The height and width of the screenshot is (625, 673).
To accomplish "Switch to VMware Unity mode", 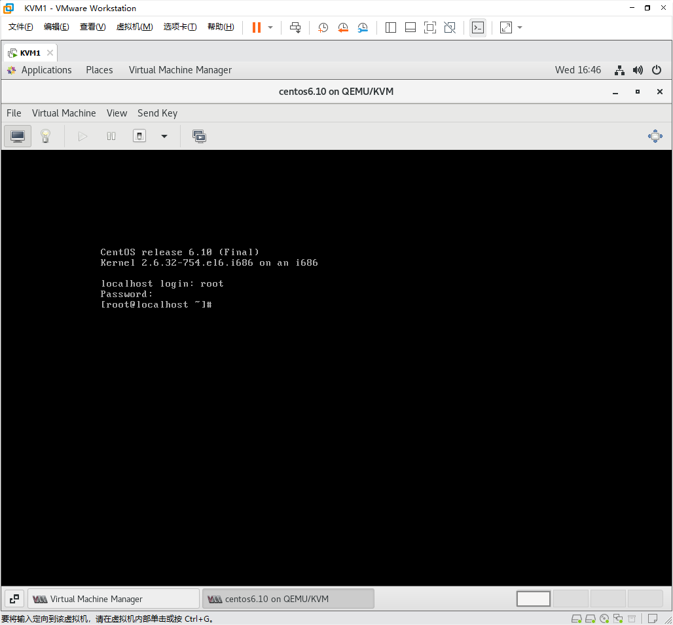I will [450, 27].
